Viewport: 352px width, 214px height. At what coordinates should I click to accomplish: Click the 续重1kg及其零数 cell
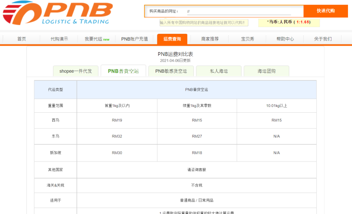tap(197, 105)
